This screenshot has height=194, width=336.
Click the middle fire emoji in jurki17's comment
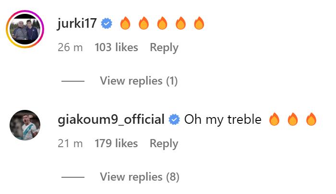[162, 23]
